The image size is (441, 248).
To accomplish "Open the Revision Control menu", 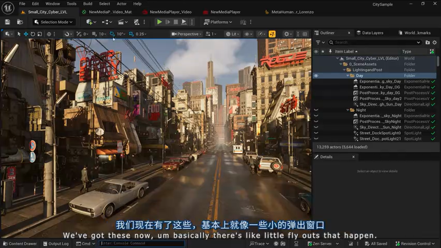I will coord(415,244).
